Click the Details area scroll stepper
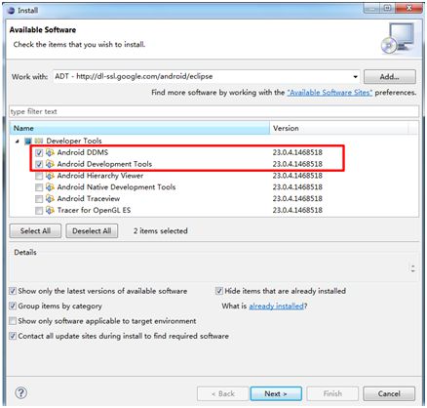This screenshot has width=427, height=408. click(x=413, y=268)
